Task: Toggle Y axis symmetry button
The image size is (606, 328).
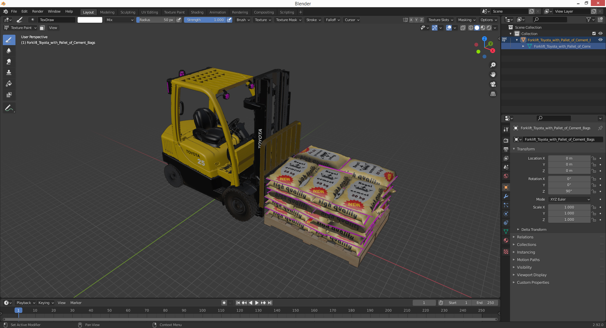Action: click(x=416, y=20)
